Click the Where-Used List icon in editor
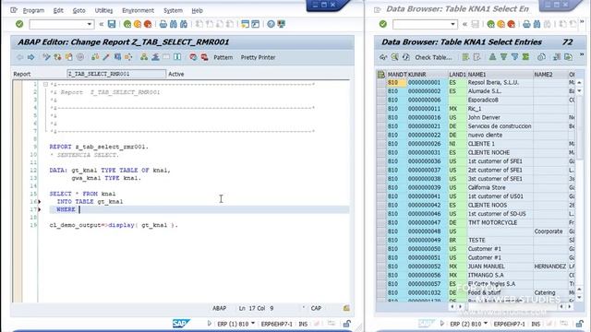591x332 pixels. (128, 57)
